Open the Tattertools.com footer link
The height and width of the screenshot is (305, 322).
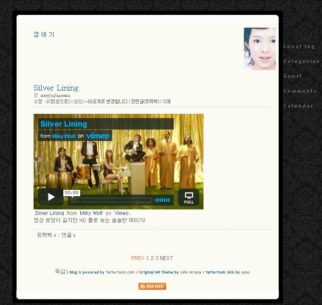120,272
